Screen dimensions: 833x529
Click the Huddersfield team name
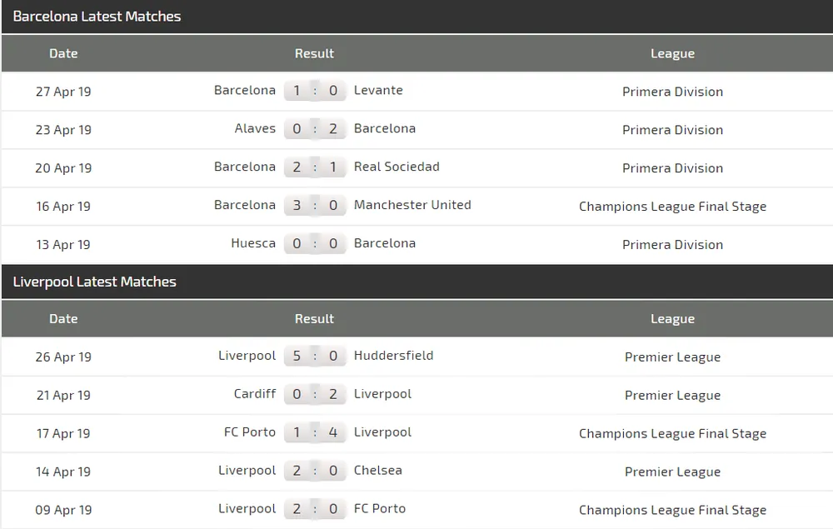393,355
